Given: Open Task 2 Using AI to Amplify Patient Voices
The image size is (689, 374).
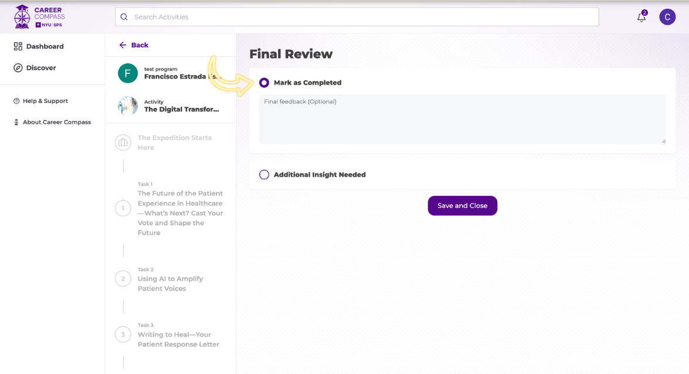Looking at the screenshot, I should [170, 284].
